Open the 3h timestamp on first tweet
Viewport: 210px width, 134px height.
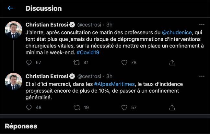(109, 25)
